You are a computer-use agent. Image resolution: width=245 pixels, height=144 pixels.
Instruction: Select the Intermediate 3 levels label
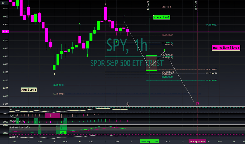226,48
